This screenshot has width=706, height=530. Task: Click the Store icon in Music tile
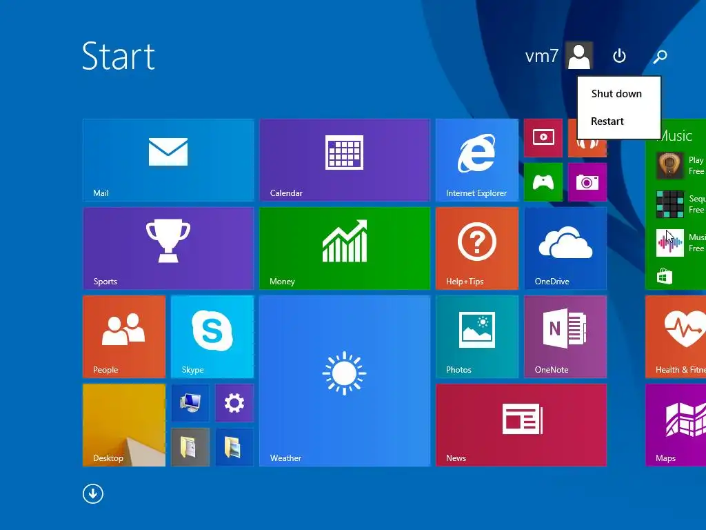[664, 276]
